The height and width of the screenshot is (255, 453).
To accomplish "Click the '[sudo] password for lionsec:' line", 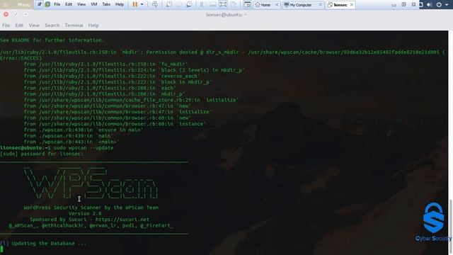I will pyautogui.click(x=42, y=154).
